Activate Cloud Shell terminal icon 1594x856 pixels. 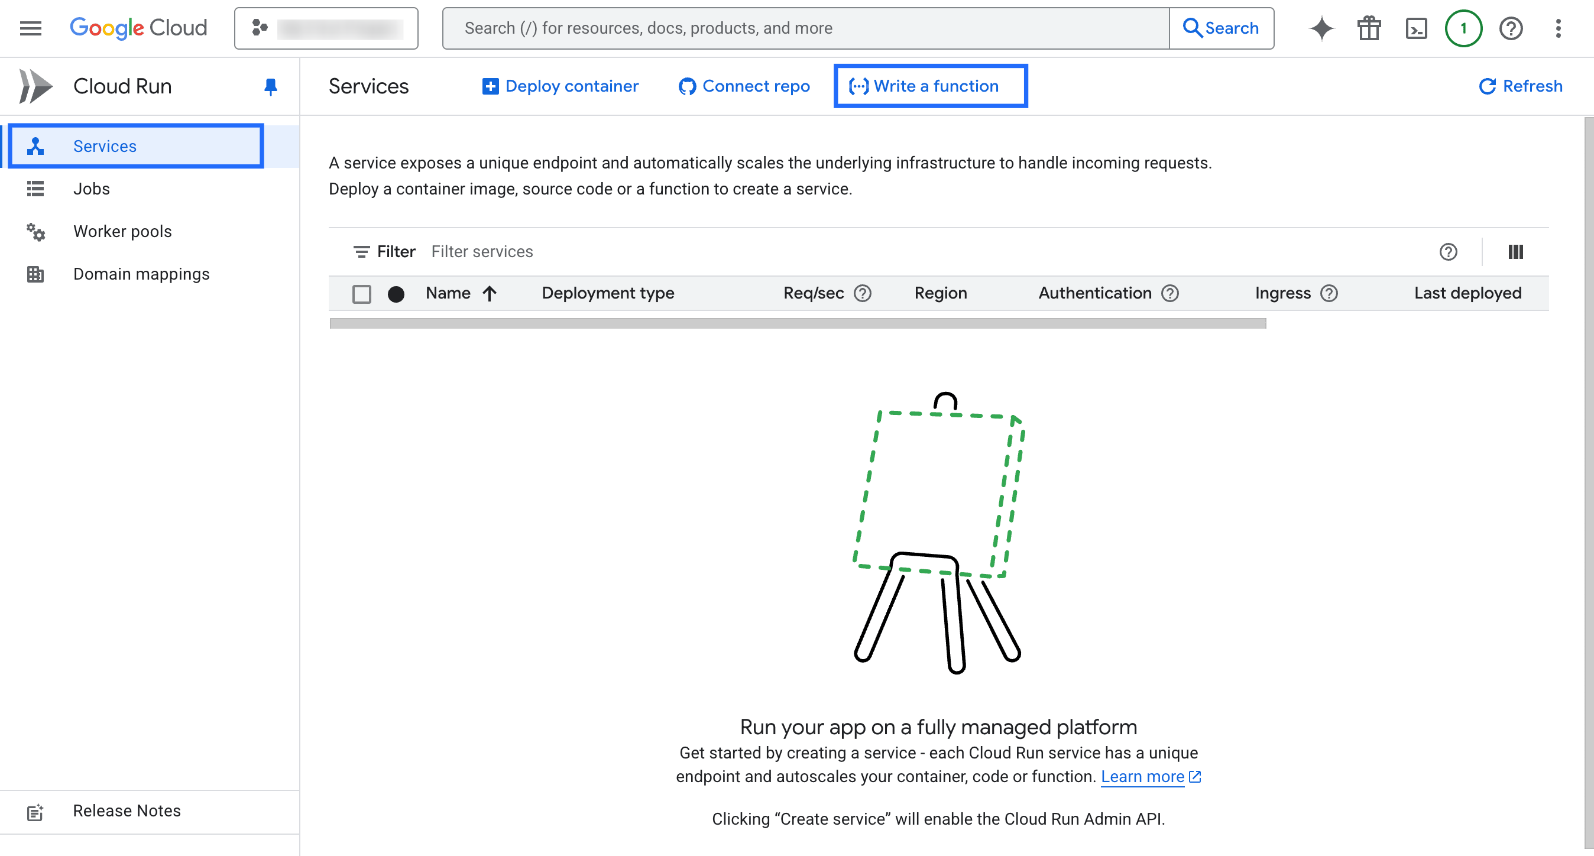click(x=1416, y=28)
